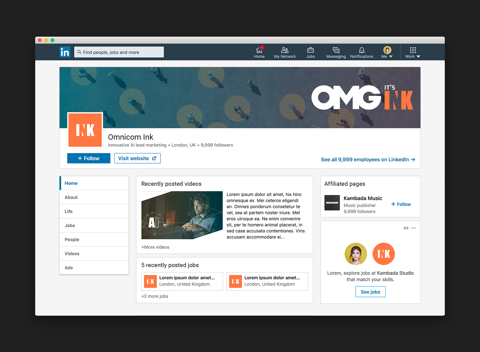Click the macOS green zoom window button
480x352 pixels.
pyautogui.click(x=52, y=40)
